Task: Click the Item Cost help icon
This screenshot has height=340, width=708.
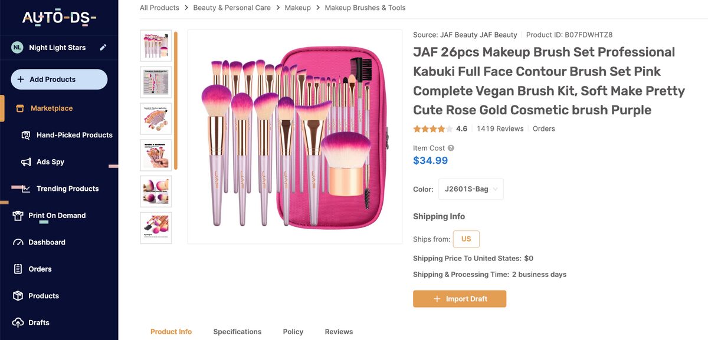Action: (x=452, y=147)
